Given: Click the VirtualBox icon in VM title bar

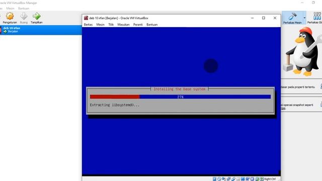Looking at the screenshot, I should pyautogui.click(x=86, y=18).
